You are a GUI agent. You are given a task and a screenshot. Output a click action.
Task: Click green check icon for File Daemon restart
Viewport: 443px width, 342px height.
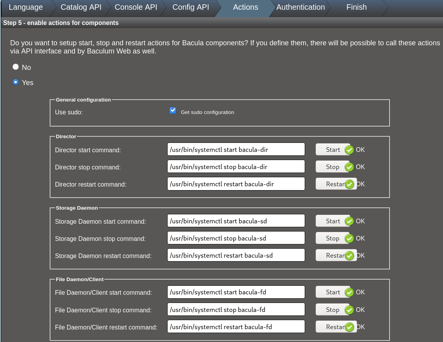click(x=349, y=327)
